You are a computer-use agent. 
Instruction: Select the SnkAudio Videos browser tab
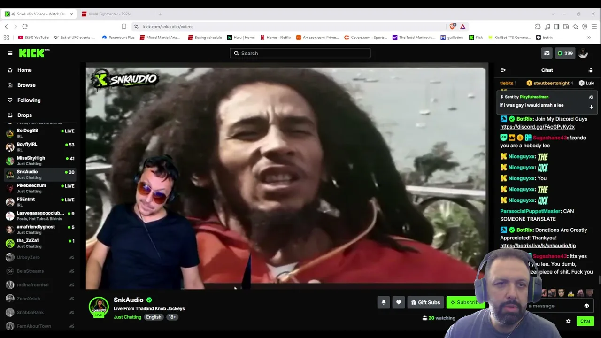39,14
